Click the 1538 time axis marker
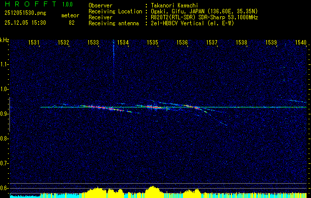This screenshot has height=198, width=311. 241,42
